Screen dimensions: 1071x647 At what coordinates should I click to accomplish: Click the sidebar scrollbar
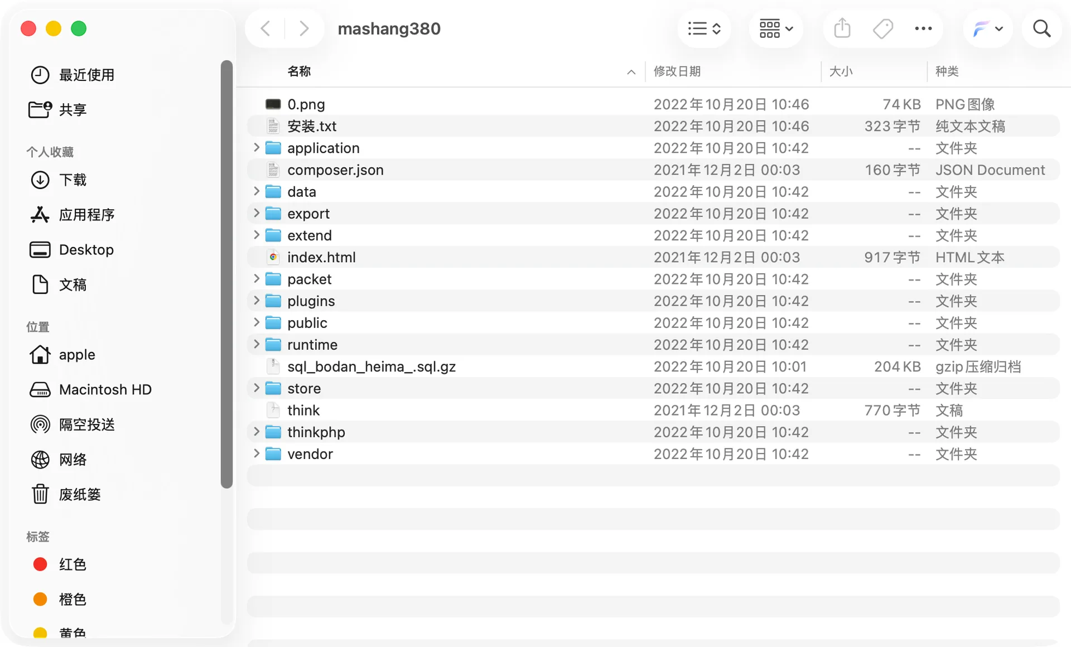(x=226, y=274)
